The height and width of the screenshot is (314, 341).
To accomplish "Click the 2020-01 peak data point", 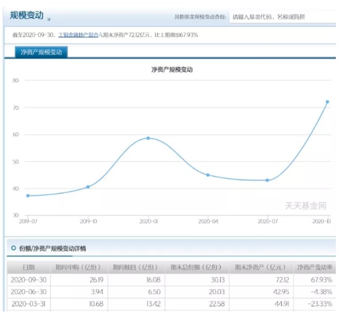I will (148, 138).
